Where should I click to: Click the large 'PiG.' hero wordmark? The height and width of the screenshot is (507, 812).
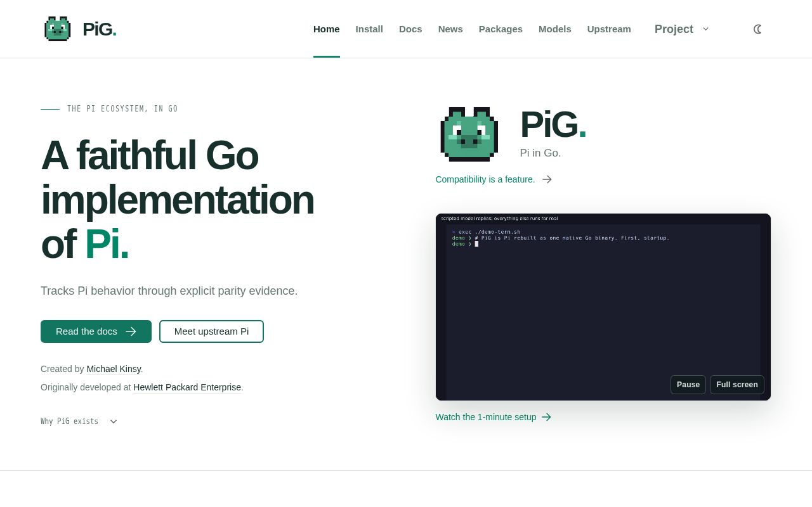553,124
